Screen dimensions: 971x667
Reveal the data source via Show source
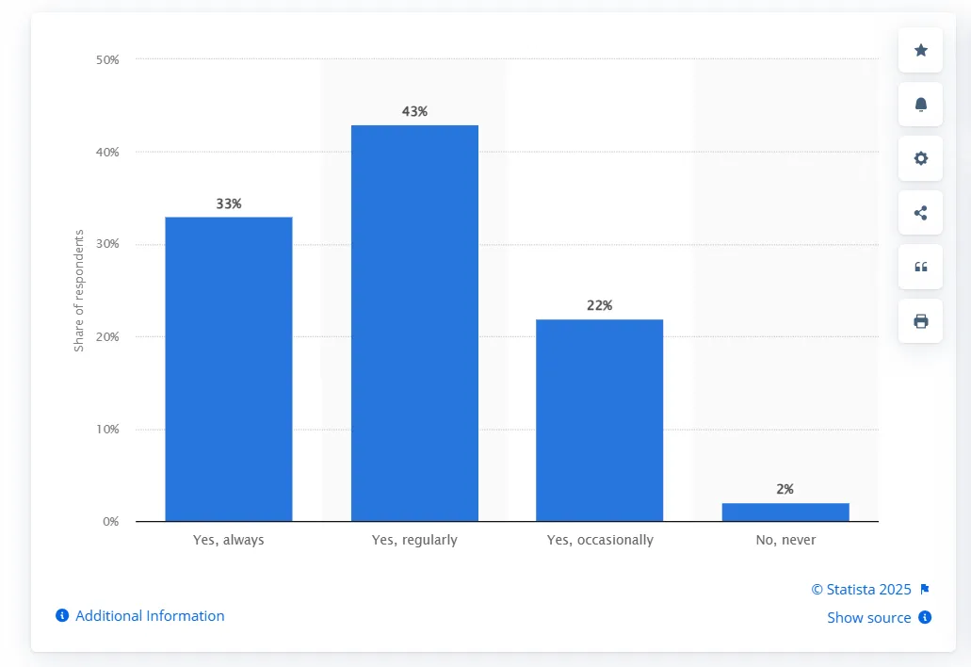tap(869, 617)
